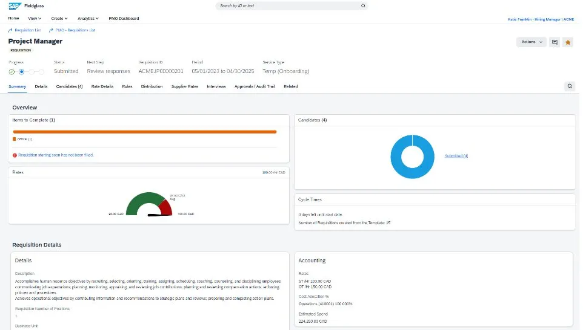Click the tab bar search icon
Image resolution: width=583 pixels, height=330 pixels.
(x=570, y=86)
